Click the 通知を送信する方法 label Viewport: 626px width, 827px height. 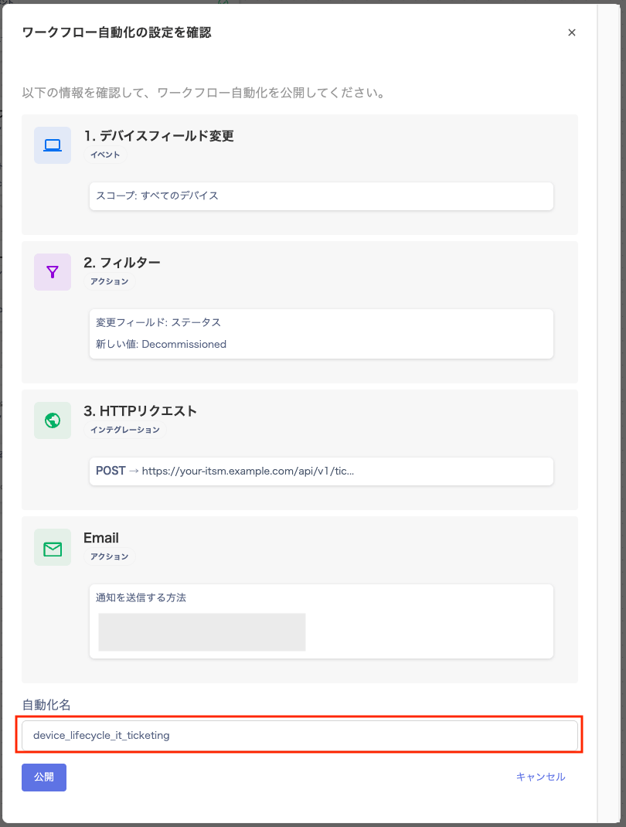tap(141, 597)
